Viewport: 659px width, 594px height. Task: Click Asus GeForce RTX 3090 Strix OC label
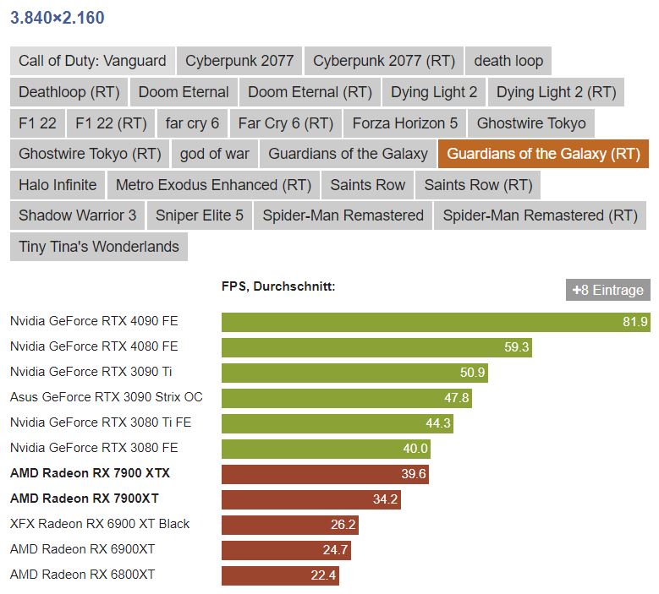click(x=107, y=397)
